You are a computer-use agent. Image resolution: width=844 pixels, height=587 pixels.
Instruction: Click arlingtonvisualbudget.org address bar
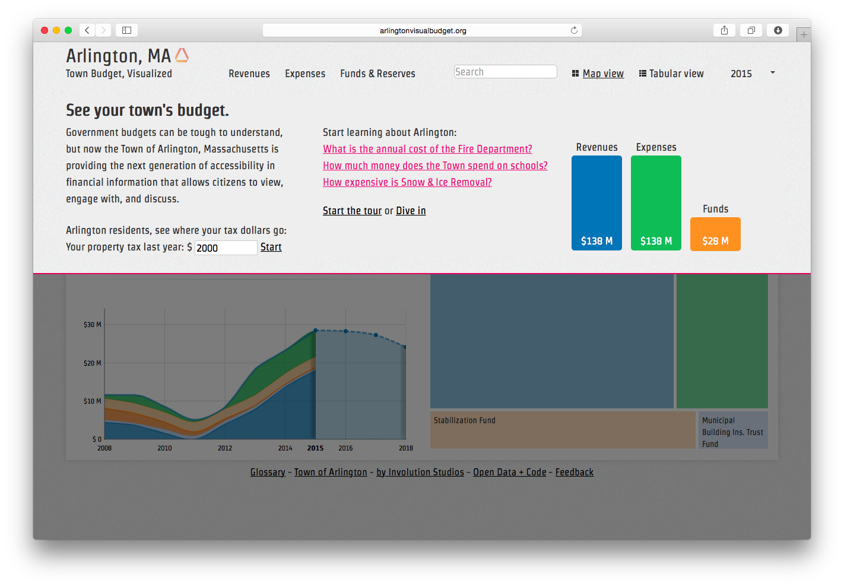[423, 30]
